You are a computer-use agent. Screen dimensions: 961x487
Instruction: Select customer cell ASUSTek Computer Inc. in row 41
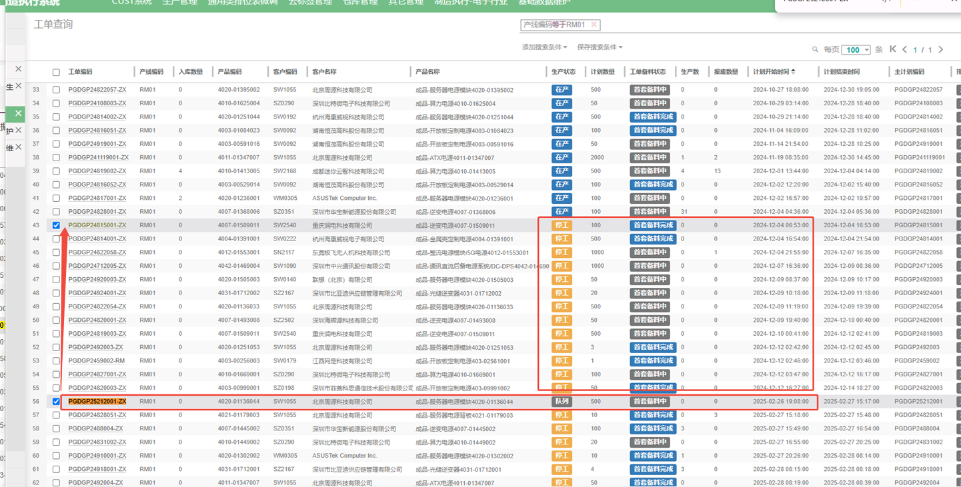(x=345, y=199)
